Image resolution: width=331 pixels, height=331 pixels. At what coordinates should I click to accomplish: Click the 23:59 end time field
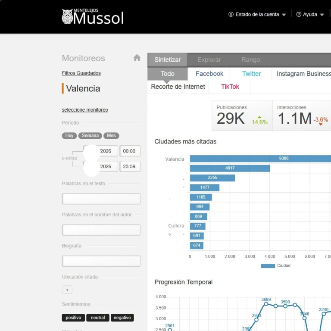click(x=130, y=166)
